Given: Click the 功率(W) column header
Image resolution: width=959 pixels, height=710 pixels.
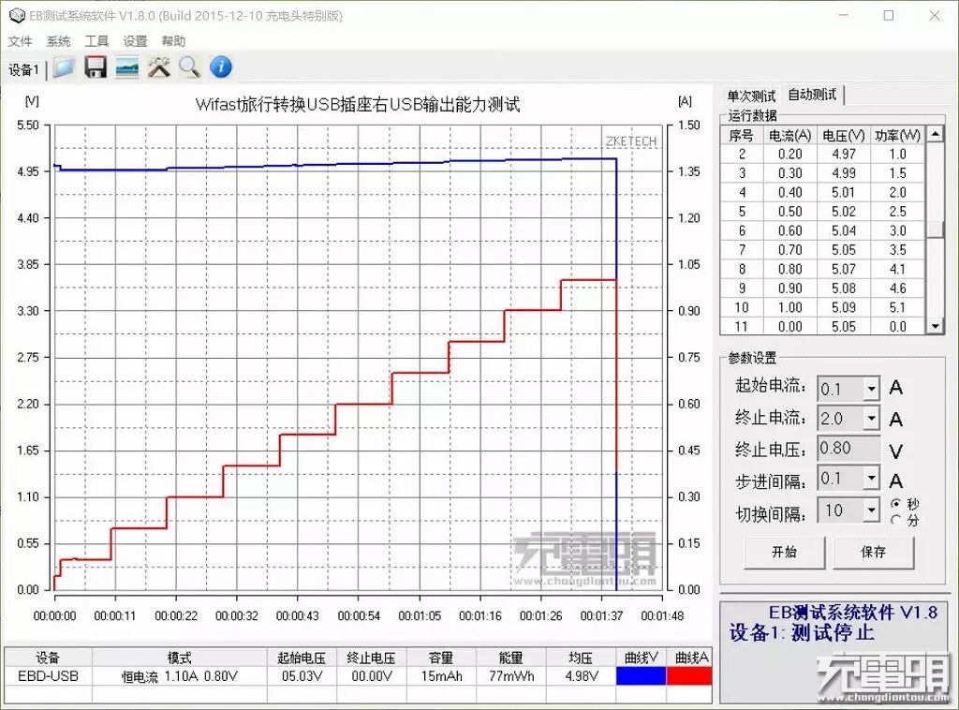Looking at the screenshot, I should click(897, 135).
